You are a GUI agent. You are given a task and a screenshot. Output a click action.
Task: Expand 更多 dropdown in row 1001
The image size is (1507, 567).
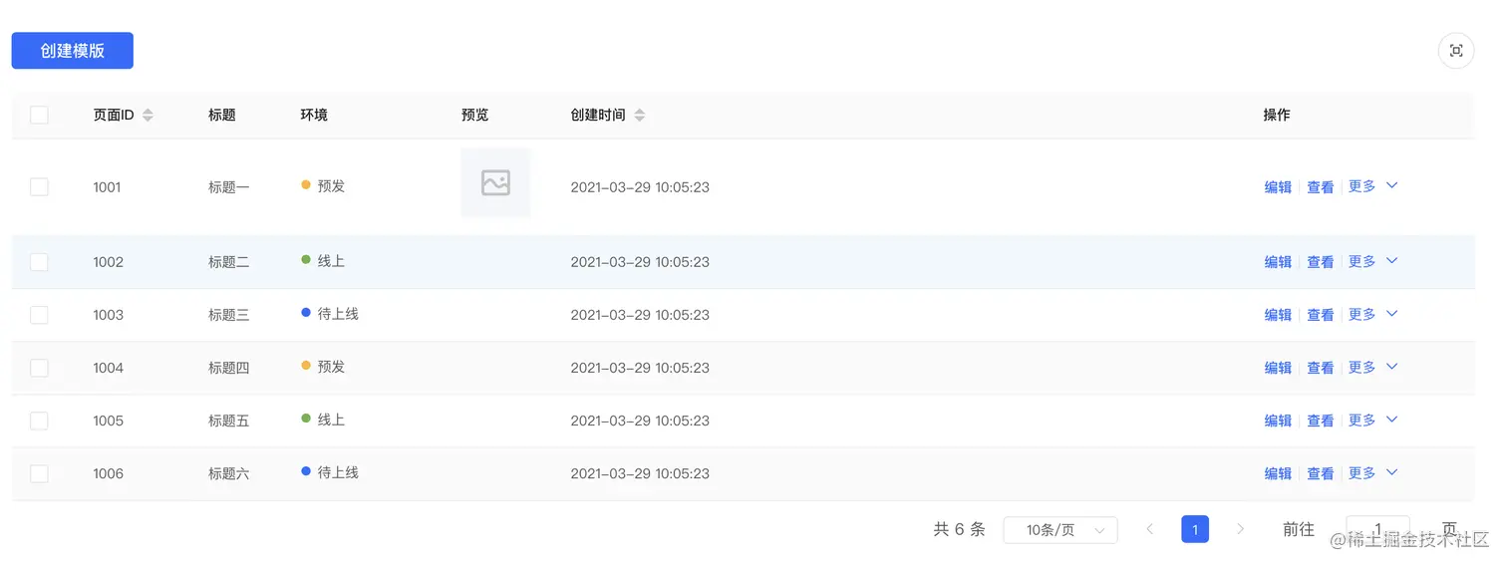point(1373,186)
